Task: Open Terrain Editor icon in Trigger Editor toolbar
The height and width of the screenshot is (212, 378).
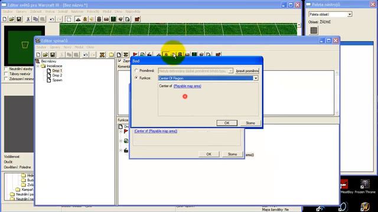Action: tap(159, 55)
